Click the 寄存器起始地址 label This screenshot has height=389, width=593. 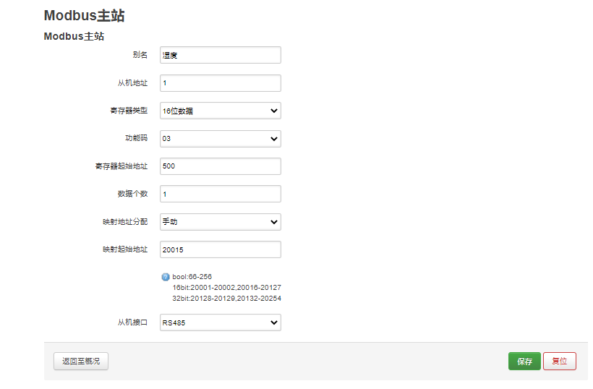121,166
